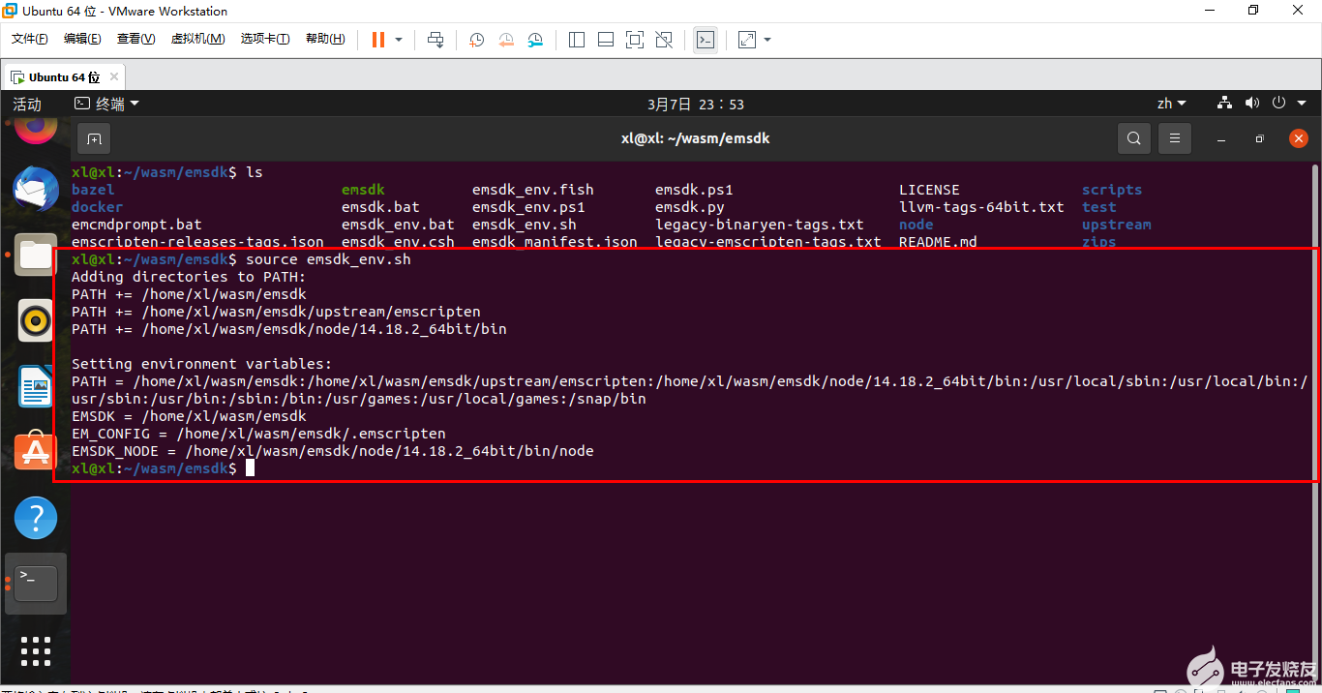
Task: Click the scripts directory name
Action: click(x=1112, y=190)
